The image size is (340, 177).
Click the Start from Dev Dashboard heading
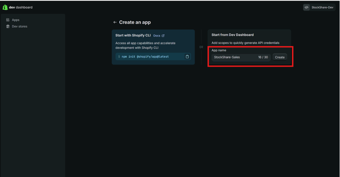(x=232, y=35)
